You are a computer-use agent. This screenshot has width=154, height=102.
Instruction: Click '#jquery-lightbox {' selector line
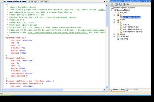click(17, 58)
